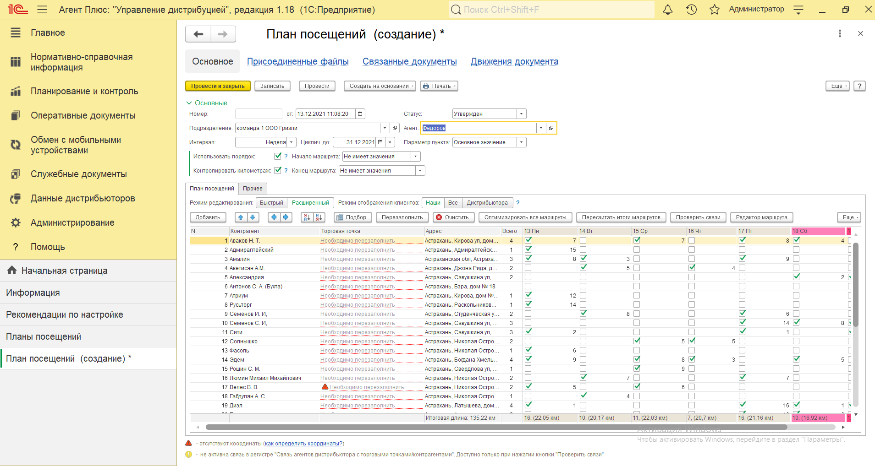
Task: Click the table's horizontal scrollbar
Action: pos(496,427)
